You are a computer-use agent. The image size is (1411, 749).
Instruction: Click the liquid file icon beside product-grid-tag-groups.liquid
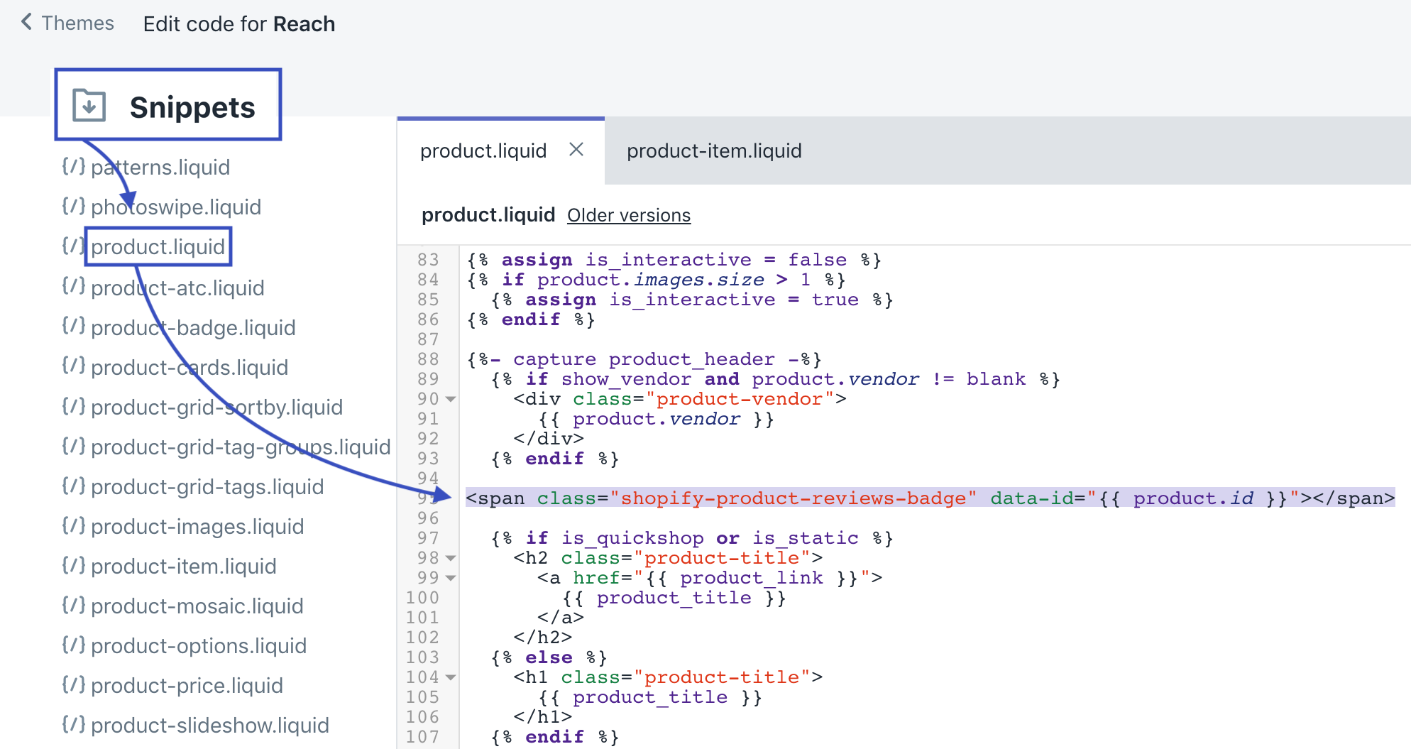tap(73, 446)
